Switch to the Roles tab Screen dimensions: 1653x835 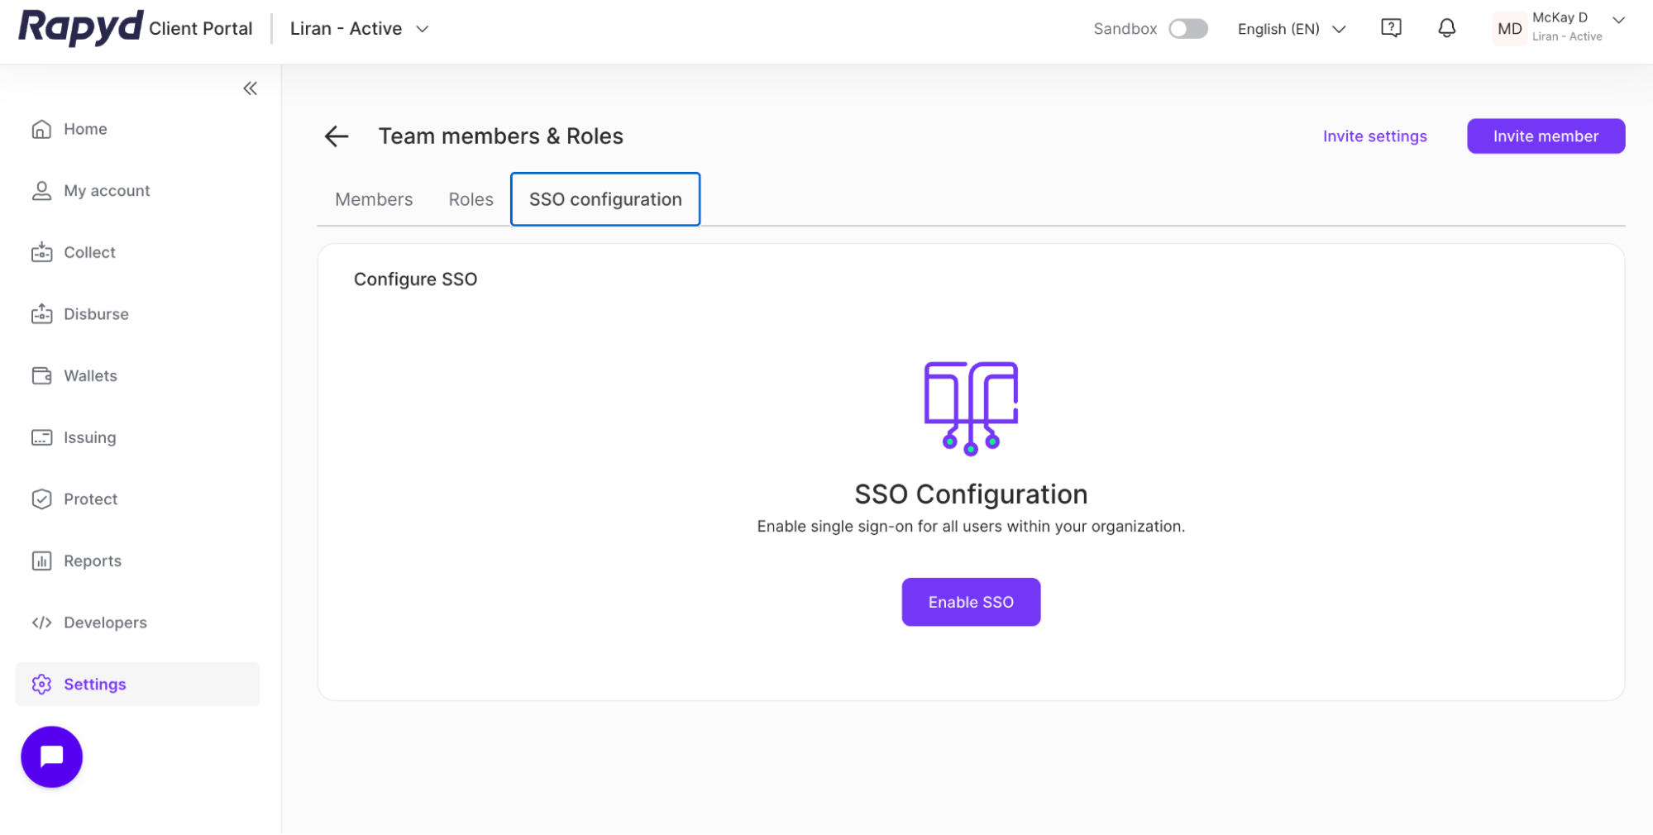[471, 199]
